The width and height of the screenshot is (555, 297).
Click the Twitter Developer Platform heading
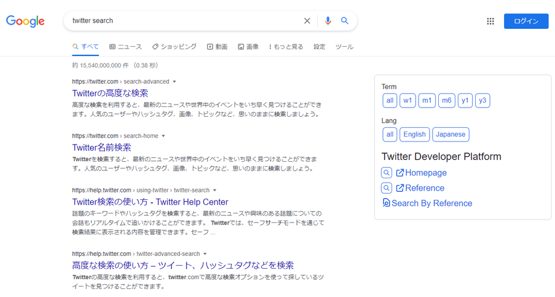(441, 156)
